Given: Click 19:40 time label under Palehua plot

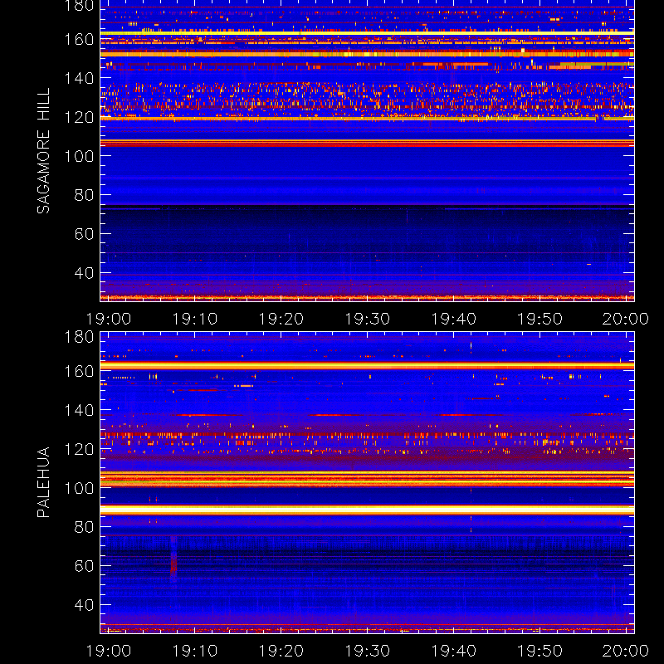Looking at the screenshot, I should pos(453,651).
